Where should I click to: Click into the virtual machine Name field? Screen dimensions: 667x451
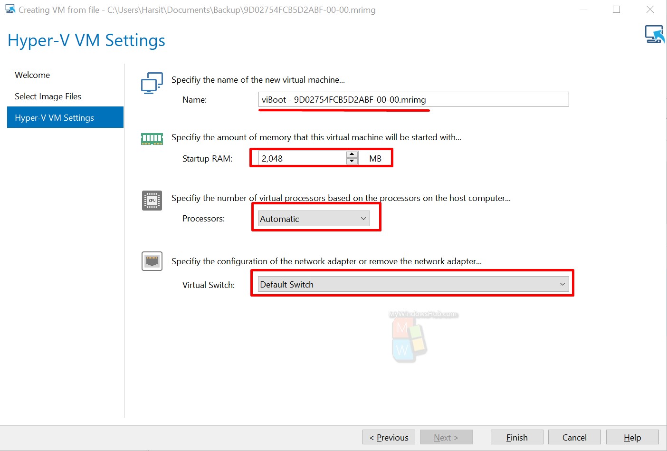click(413, 99)
